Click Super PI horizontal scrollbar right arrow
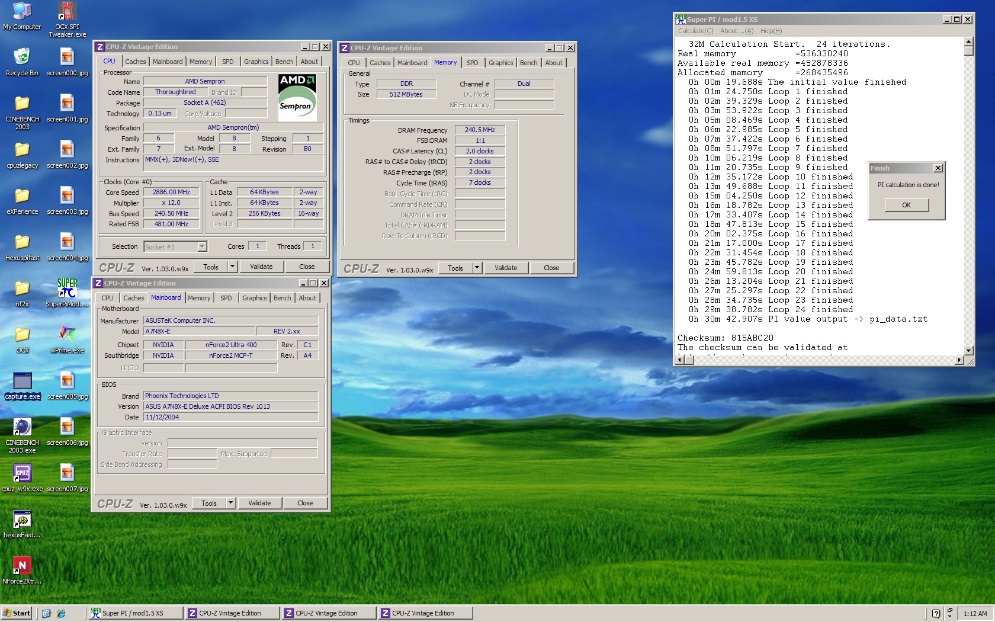Screen dimensions: 995x622 959,360
